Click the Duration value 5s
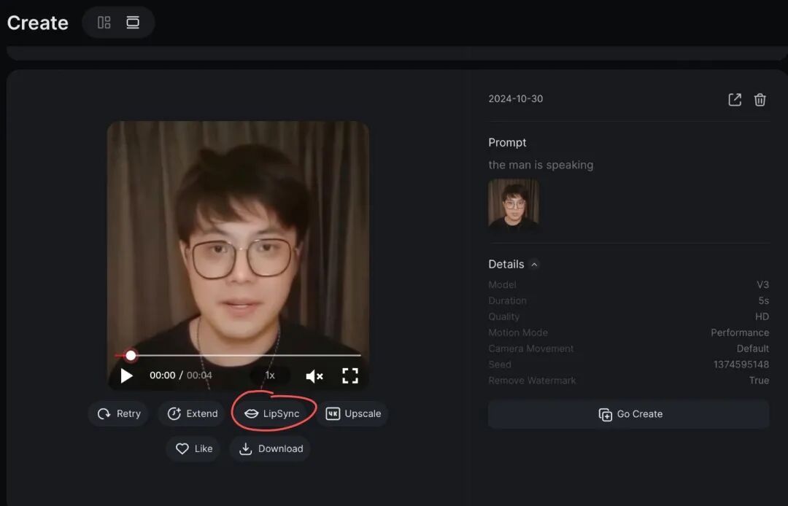 (x=764, y=300)
